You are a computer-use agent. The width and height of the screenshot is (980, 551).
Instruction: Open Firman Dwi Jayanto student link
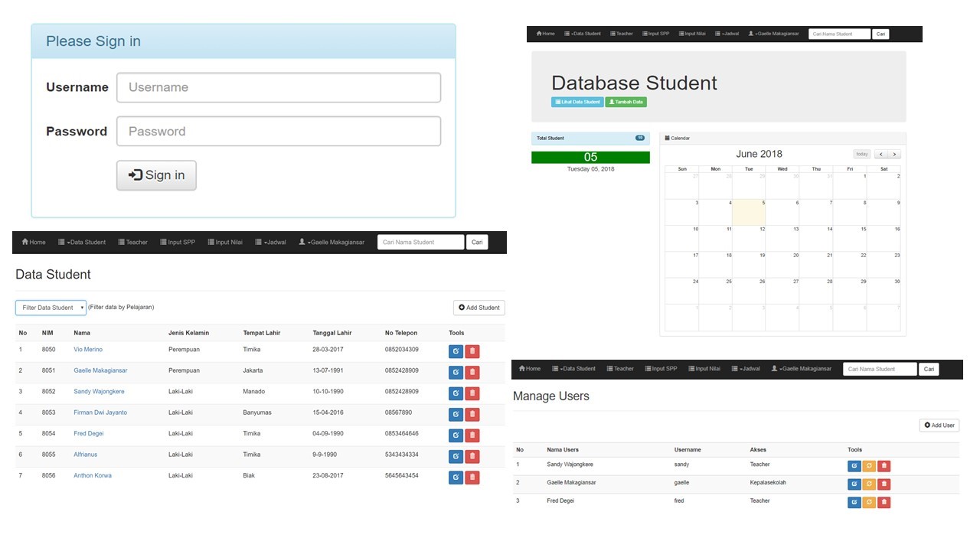pos(100,412)
